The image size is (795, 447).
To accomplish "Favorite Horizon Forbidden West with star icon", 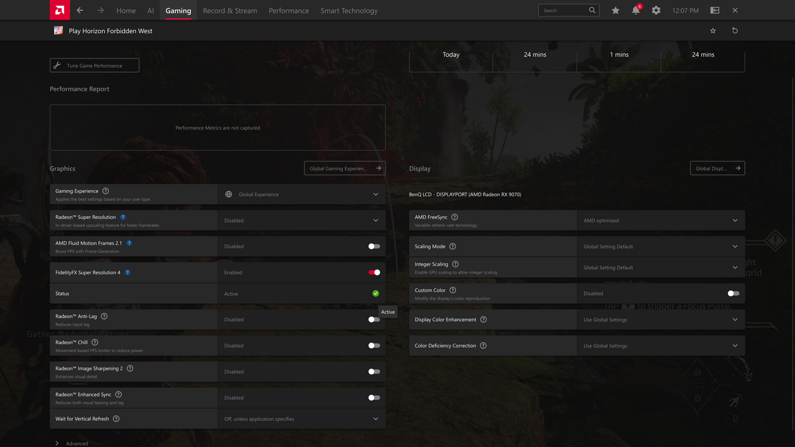I will (x=713, y=31).
